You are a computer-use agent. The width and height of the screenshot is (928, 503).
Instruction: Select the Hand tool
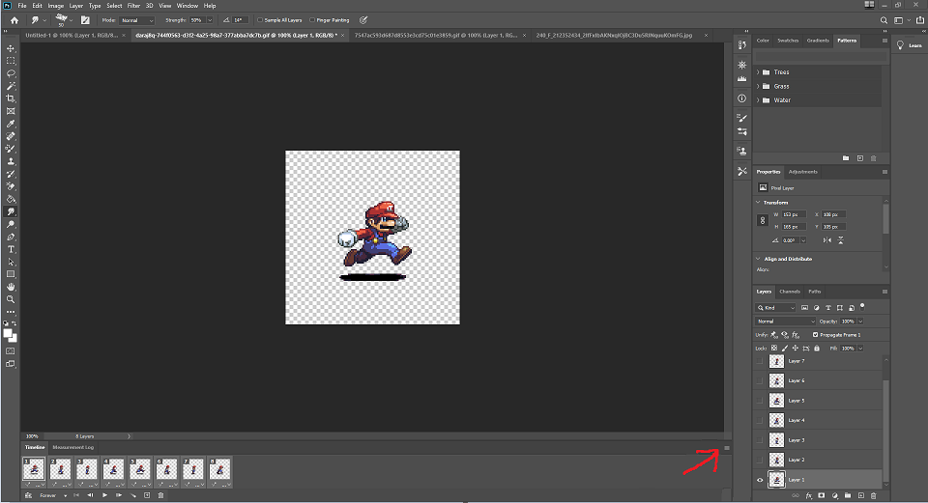point(11,287)
